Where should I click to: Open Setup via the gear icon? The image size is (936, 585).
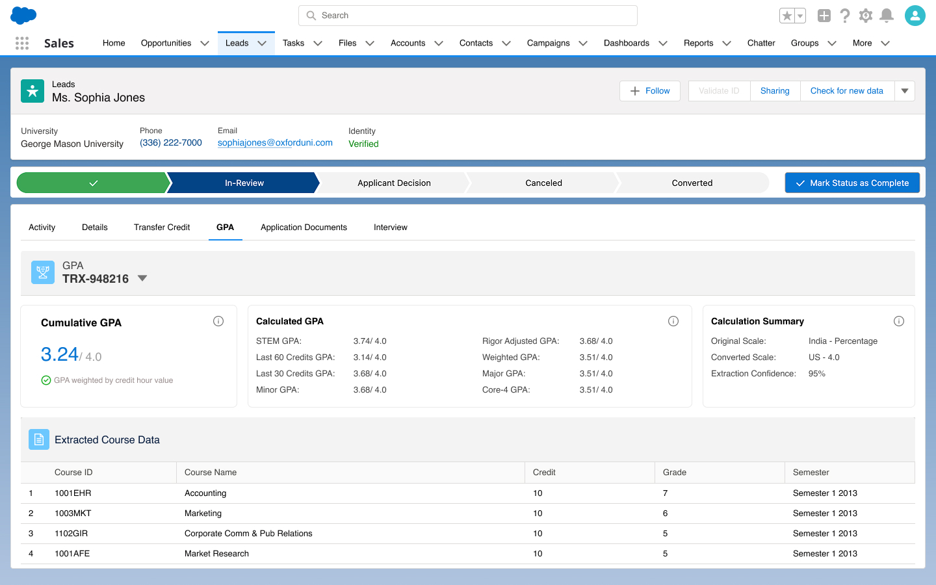pos(866,14)
